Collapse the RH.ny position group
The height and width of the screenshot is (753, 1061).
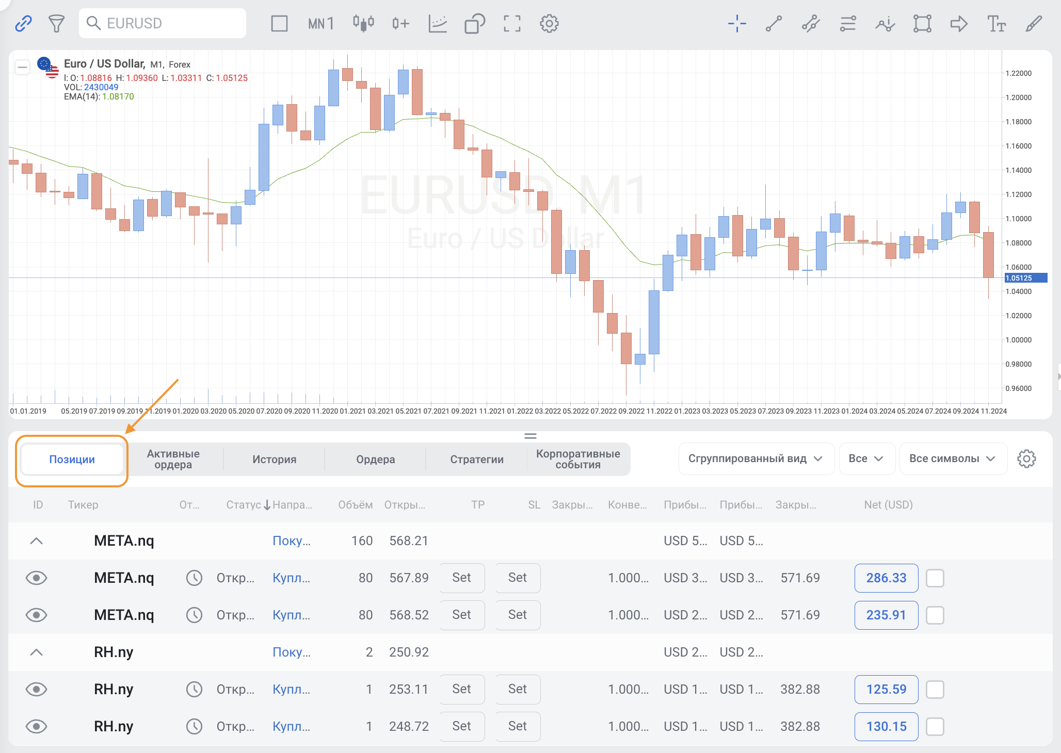coord(36,652)
